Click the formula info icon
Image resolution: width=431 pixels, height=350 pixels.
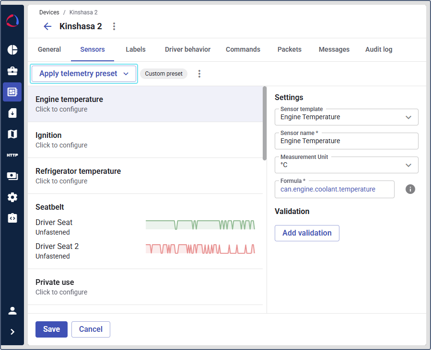coord(410,189)
